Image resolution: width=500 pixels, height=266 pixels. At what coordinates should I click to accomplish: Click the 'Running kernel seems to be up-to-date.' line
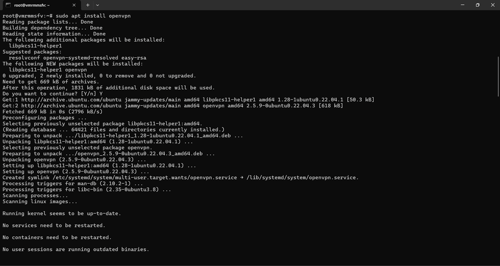click(x=62, y=213)
